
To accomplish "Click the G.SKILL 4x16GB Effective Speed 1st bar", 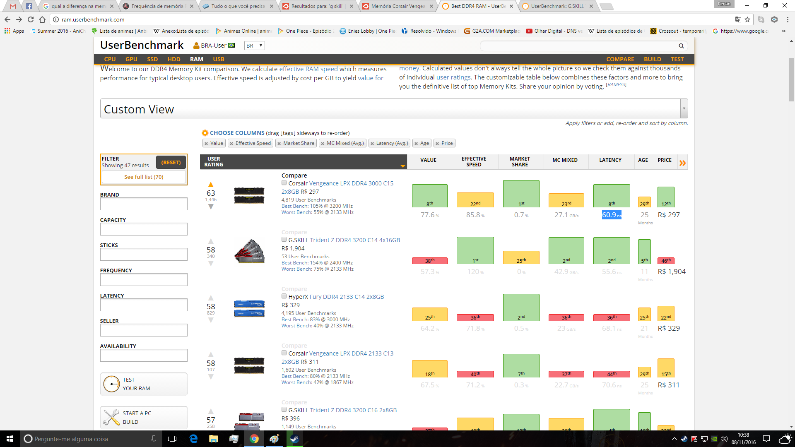I will tap(475, 250).
